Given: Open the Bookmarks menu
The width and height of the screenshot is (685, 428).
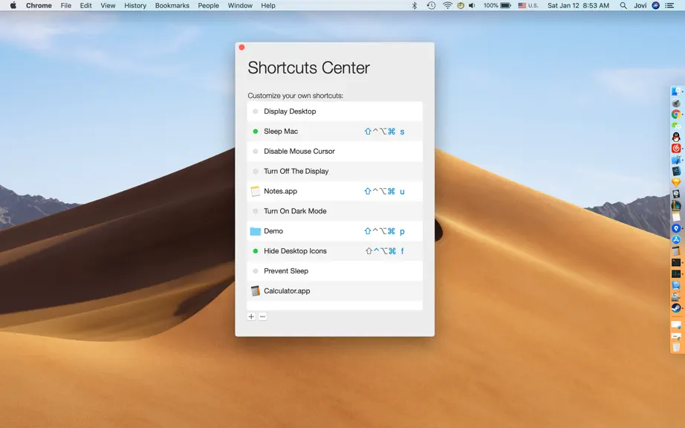Looking at the screenshot, I should [x=172, y=6].
